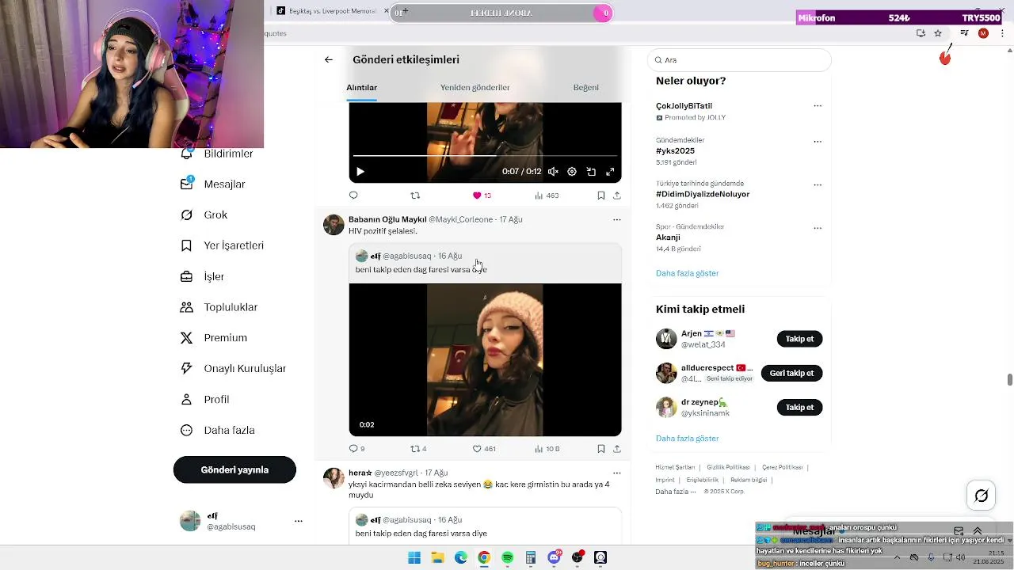Switch to the Alıntılar tab
The height and width of the screenshot is (570, 1014).
pos(361,87)
